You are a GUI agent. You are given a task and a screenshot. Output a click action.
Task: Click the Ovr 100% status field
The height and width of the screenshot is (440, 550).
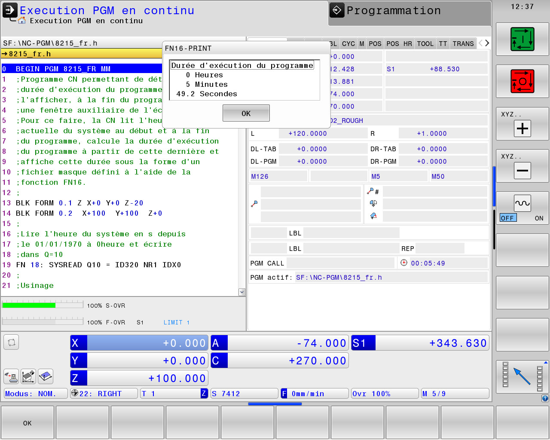(385, 394)
